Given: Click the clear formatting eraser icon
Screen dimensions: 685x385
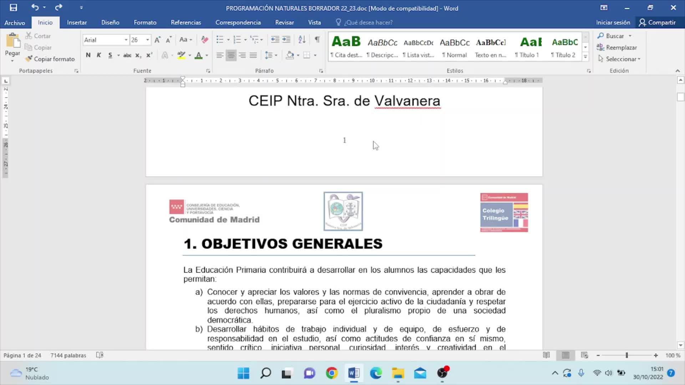Looking at the screenshot, I should click(x=204, y=40).
